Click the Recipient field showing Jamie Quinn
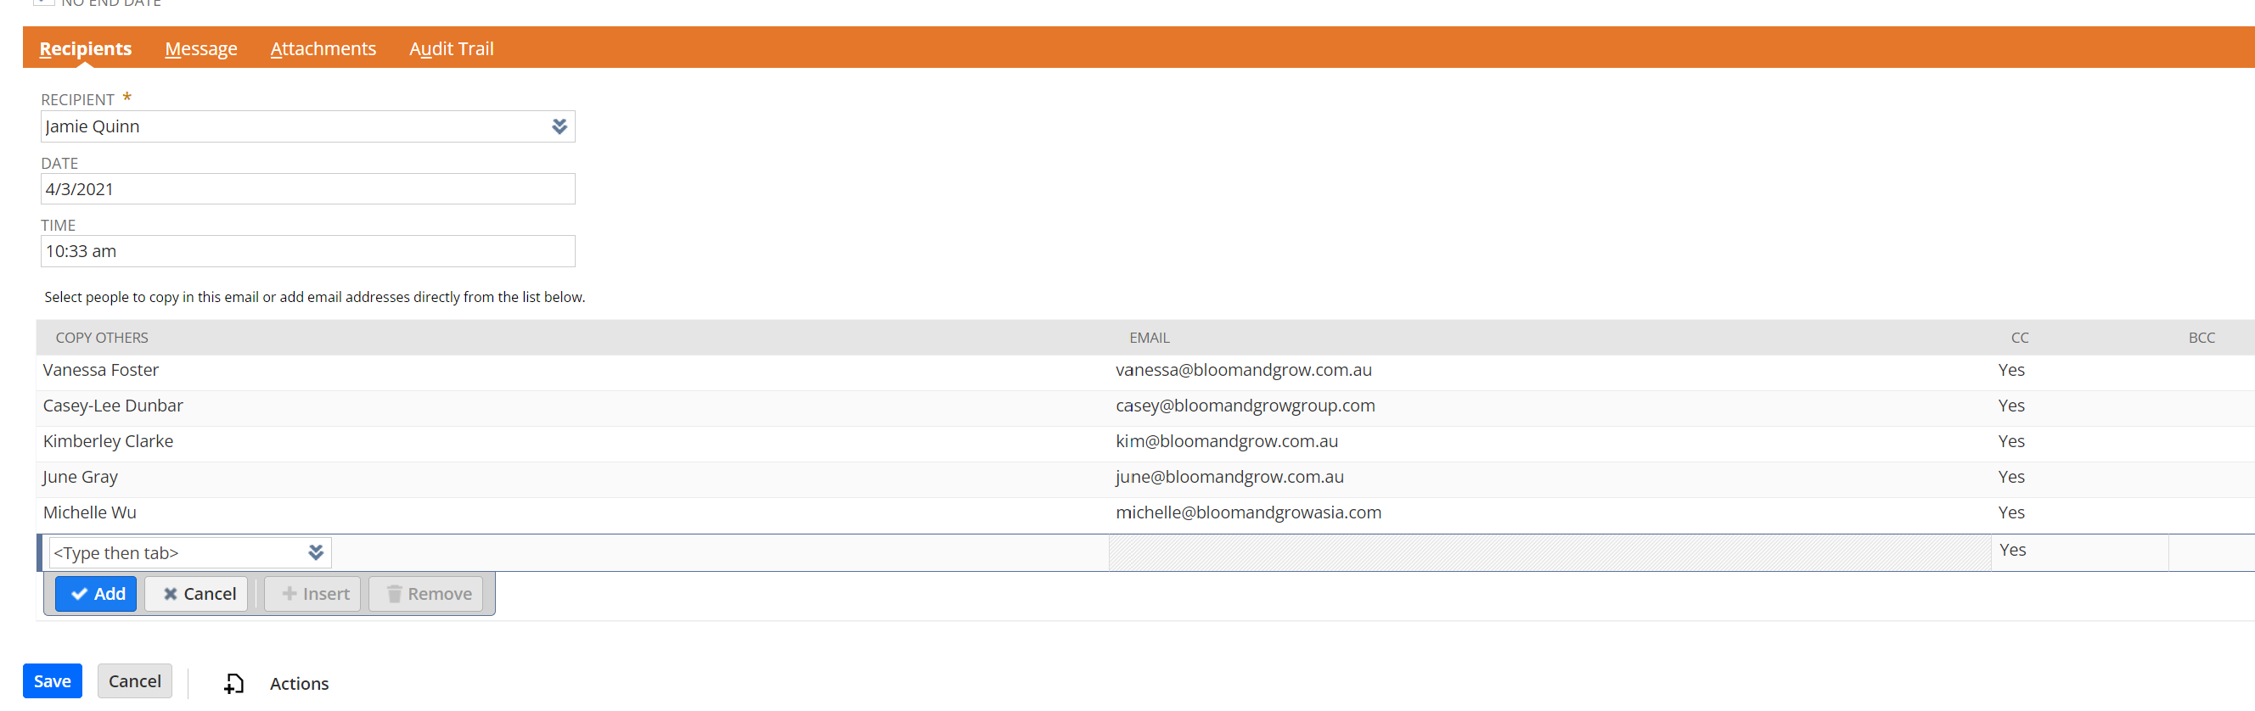This screenshot has width=2255, height=711. (307, 126)
